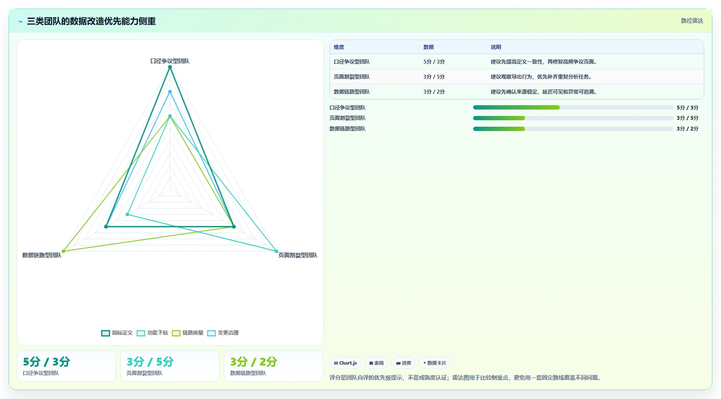Click the lime point at 数据链路型团队 corner
The height and width of the screenshot is (399, 721).
coord(64,251)
